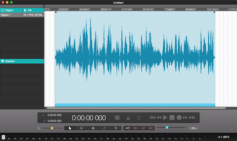Click the selection end time field

point(54,121)
